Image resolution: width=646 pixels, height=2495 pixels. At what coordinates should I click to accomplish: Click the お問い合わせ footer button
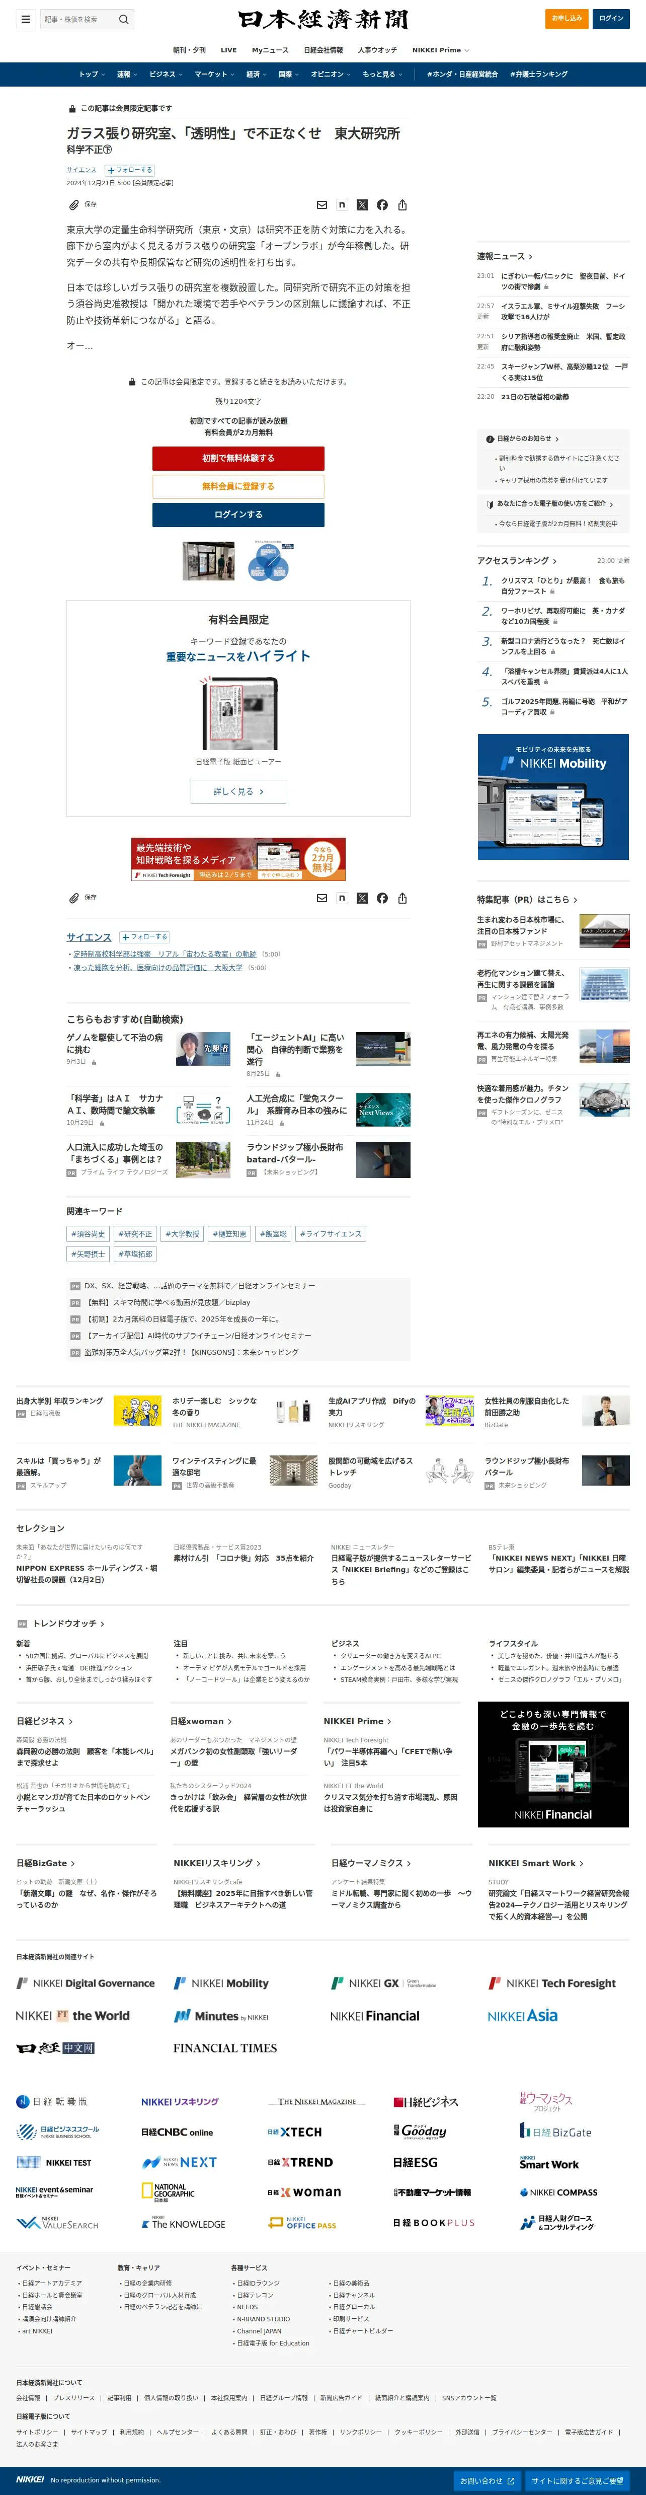click(487, 2480)
